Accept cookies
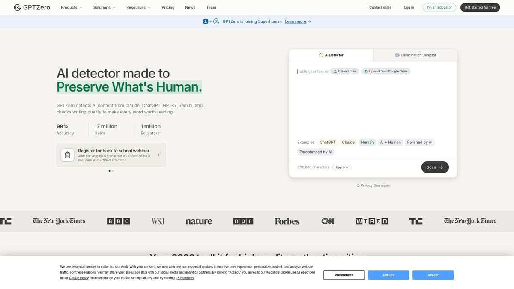The height and width of the screenshot is (289, 514). [433, 275]
